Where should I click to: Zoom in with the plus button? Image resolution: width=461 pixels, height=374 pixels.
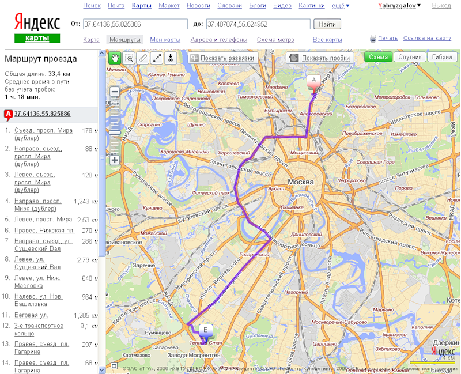(115, 160)
